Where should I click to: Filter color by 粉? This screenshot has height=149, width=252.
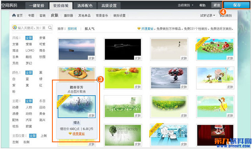[x=14, y=92]
